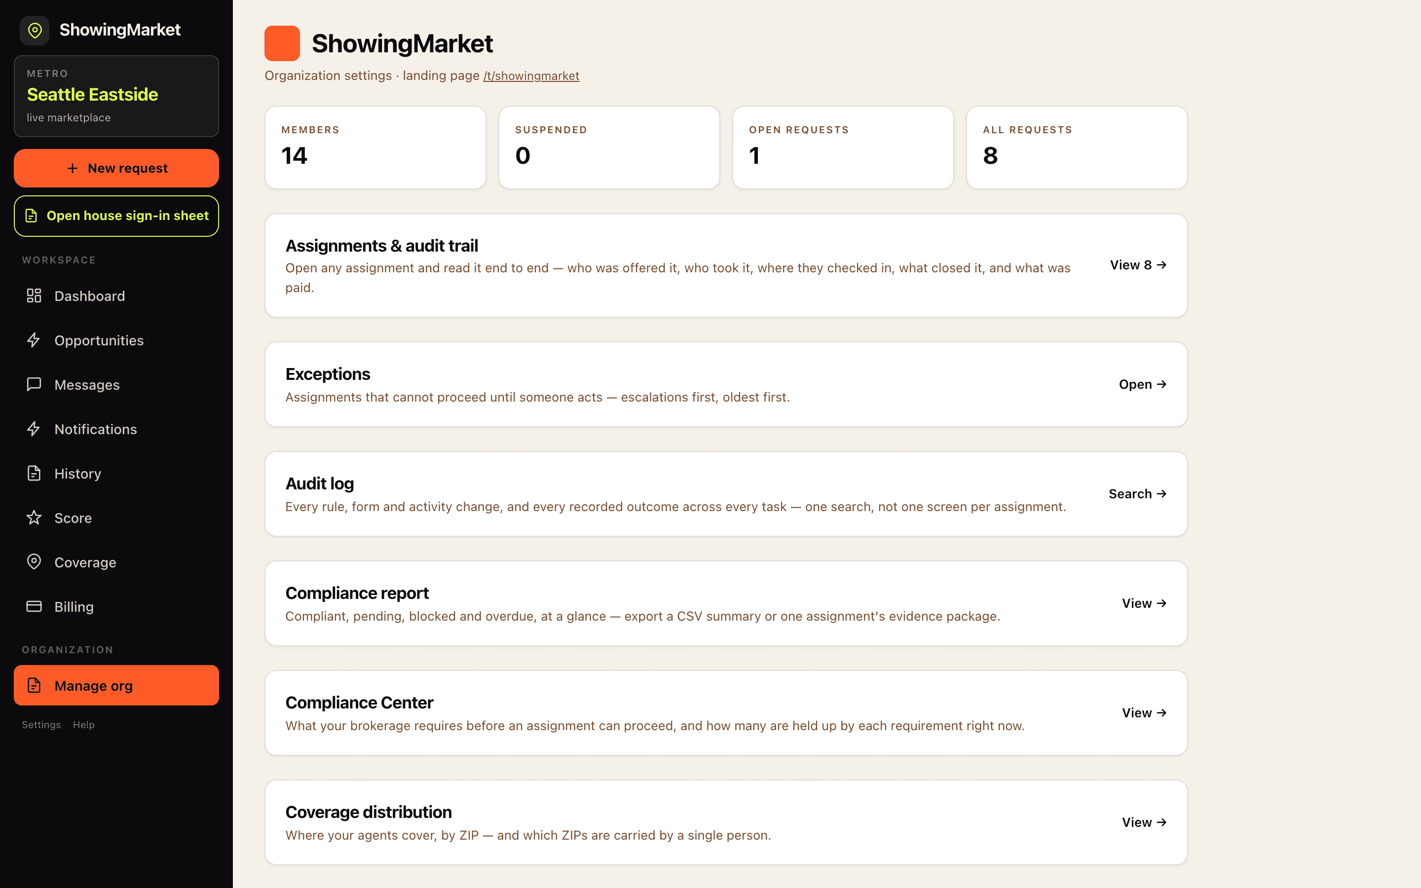Click Search on the Audit log card

pyautogui.click(x=1137, y=494)
